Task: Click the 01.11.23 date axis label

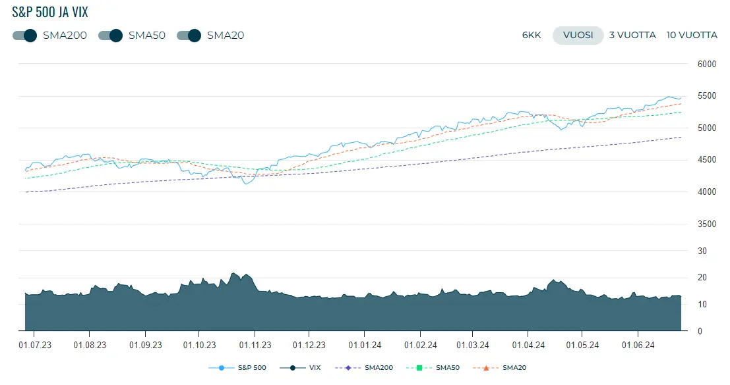Action: click(x=255, y=345)
